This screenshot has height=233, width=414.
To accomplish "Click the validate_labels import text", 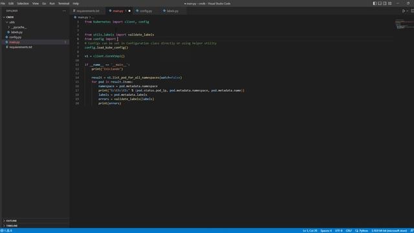I will point(141,34).
